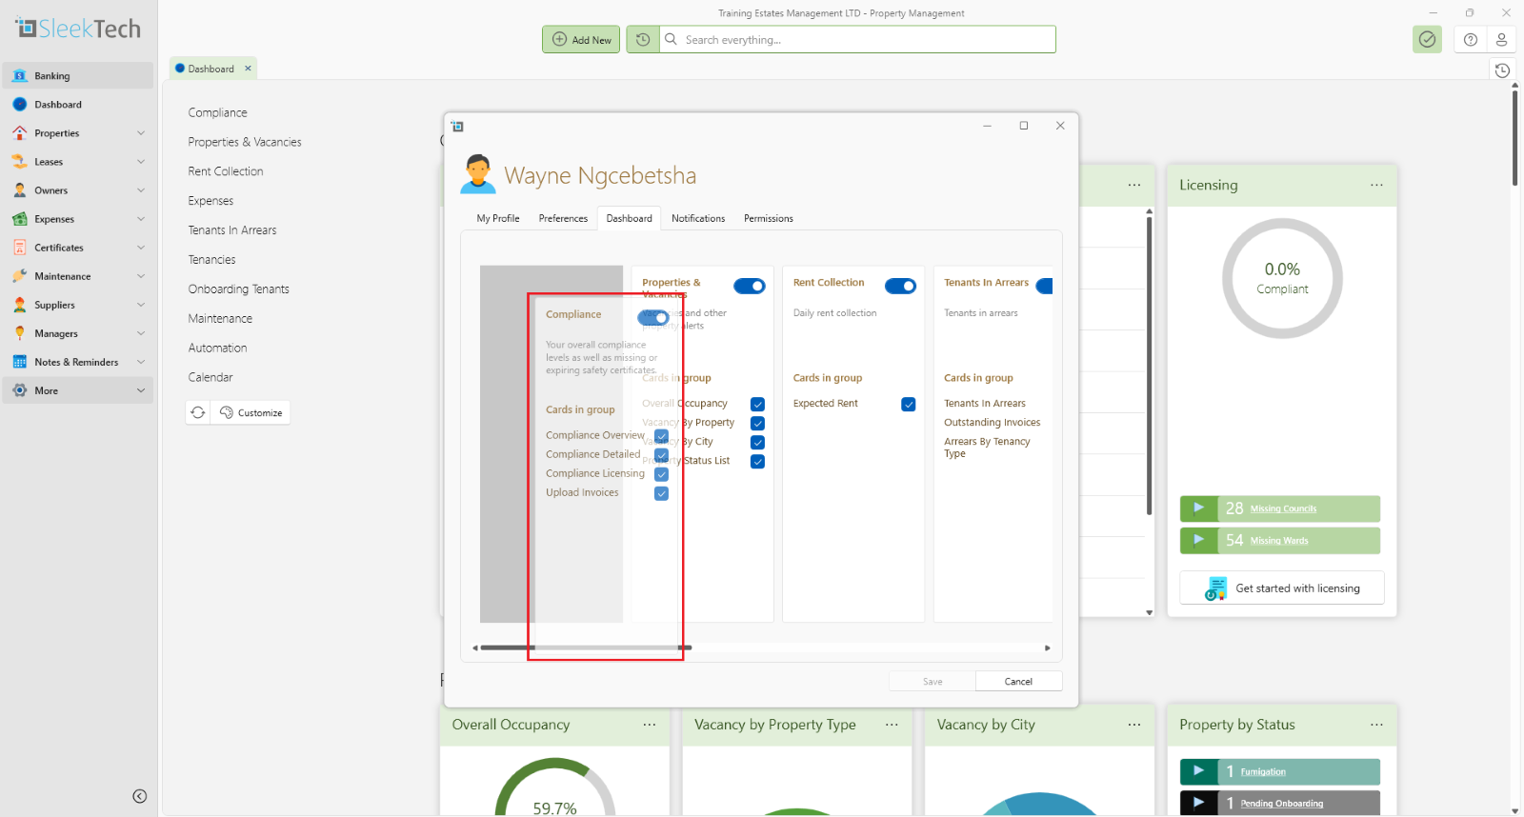Image resolution: width=1524 pixels, height=817 pixels.
Task: Collapse the sidebar with the bottom arrow icon
Action: (x=140, y=796)
